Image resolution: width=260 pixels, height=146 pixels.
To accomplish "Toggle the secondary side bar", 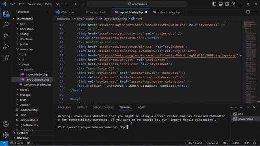I will [x=227, y=4].
